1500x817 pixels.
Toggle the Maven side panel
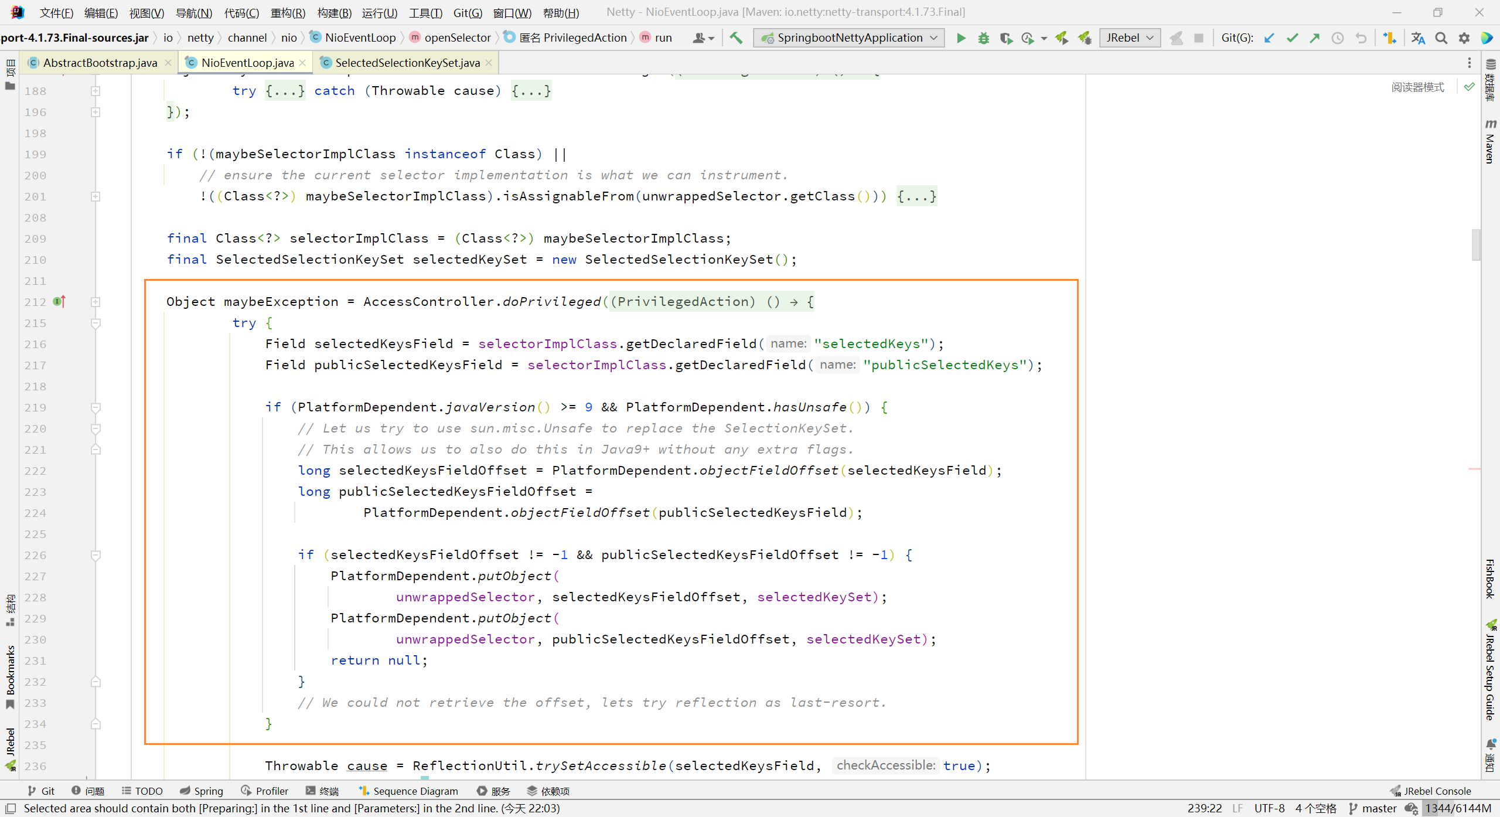pos(1490,141)
